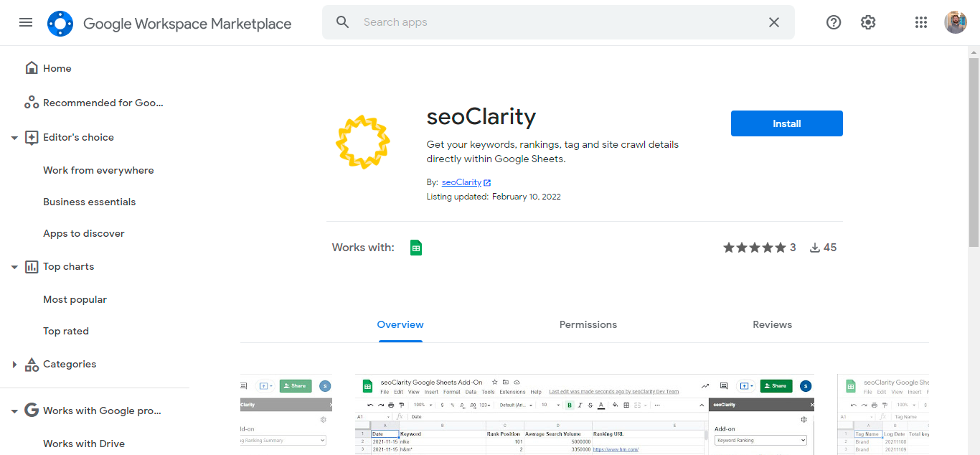Open the Google apps grid launcher

point(921,22)
